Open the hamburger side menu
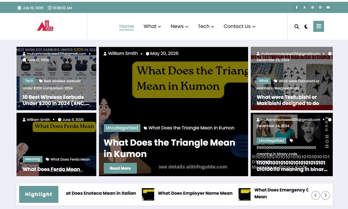This screenshot has height=209, width=348. pyautogui.click(x=318, y=26)
